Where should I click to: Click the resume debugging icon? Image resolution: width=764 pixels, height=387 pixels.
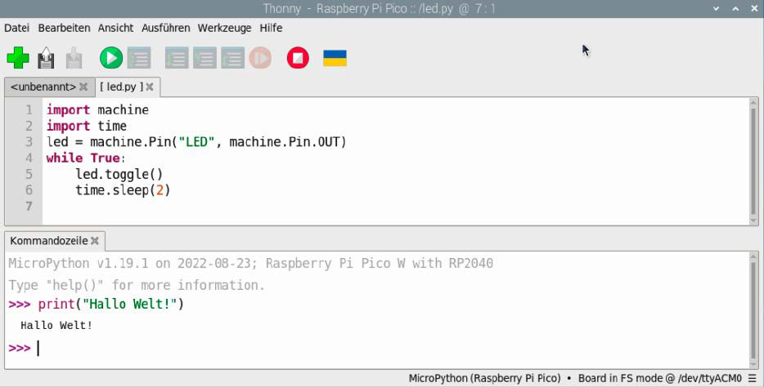[260, 58]
